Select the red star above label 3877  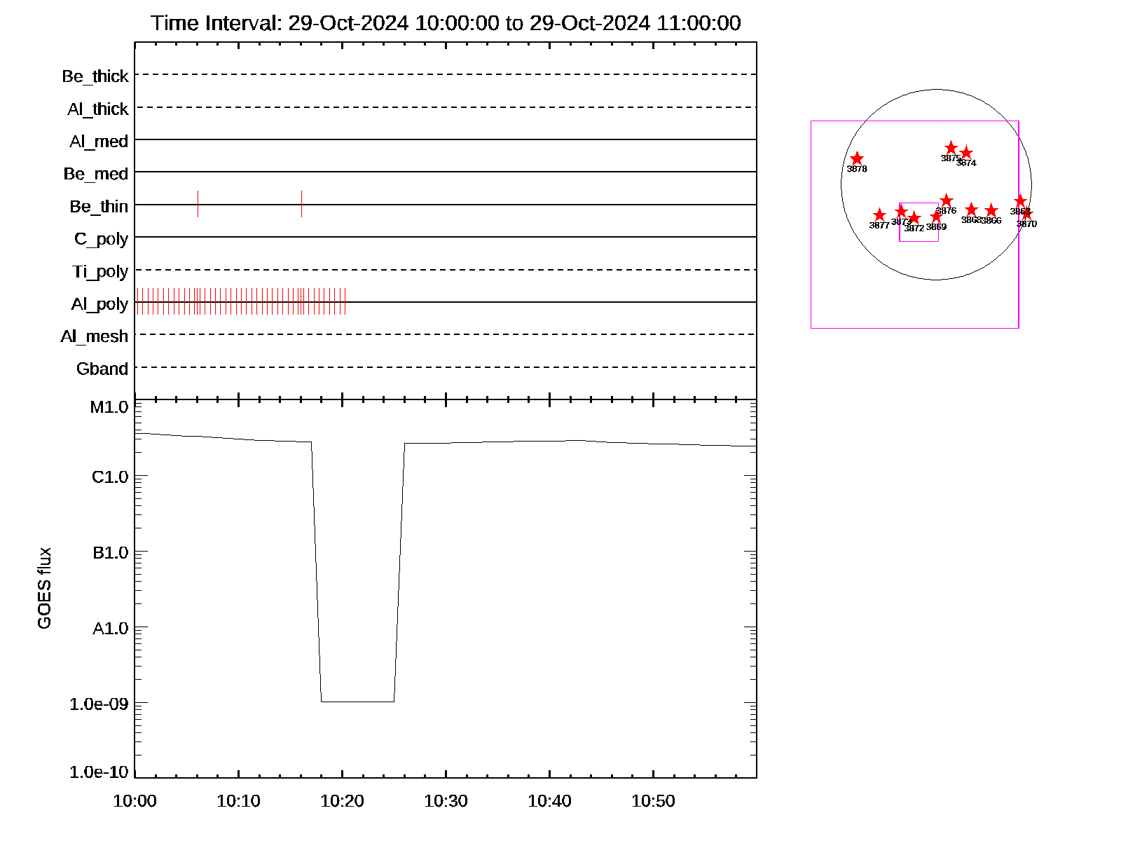click(x=879, y=215)
